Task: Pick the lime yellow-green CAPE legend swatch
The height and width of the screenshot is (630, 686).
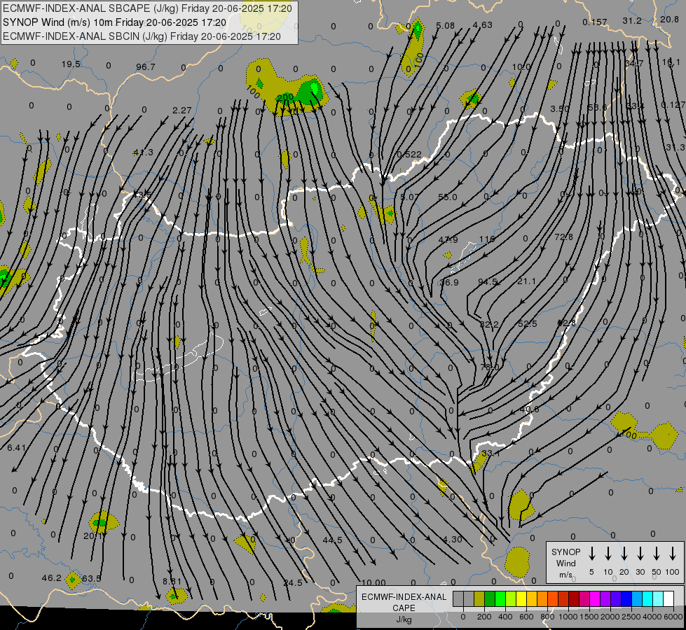Action: 511,598
